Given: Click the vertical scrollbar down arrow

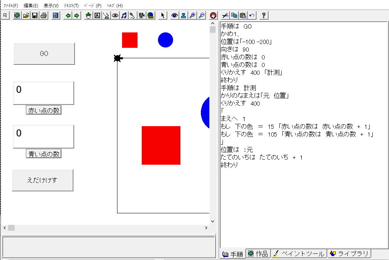Looking at the screenshot, I should (x=212, y=221).
